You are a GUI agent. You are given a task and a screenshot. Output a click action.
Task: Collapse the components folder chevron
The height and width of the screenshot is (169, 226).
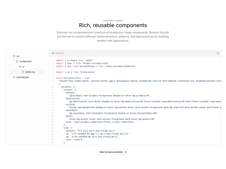tap(14, 61)
